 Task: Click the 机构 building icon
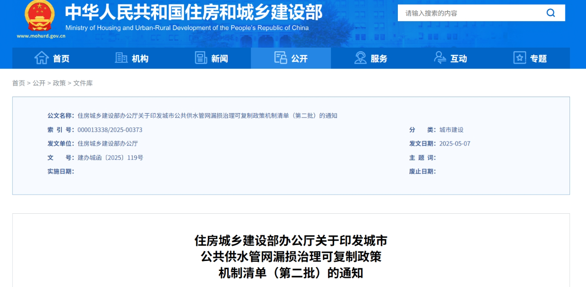121,58
